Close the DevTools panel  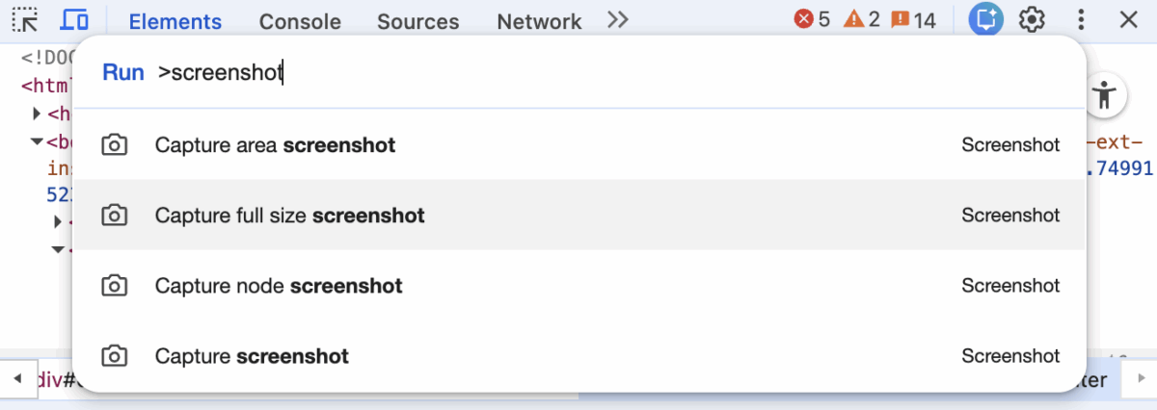pyautogui.click(x=1128, y=19)
